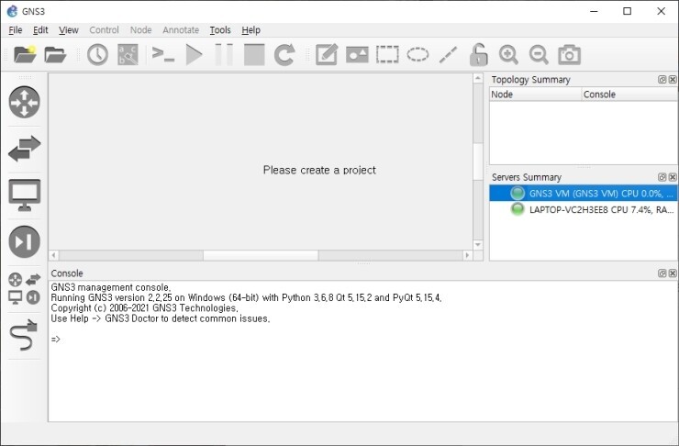The height and width of the screenshot is (446, 679).
Task: Open console to all devices icon
Action: pyautogui.click(x=162, y=55)
